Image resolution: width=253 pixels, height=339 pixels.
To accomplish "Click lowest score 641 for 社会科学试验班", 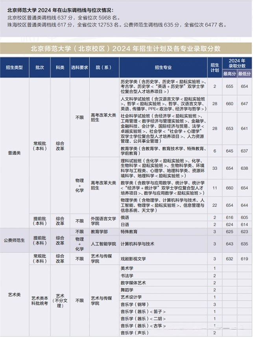I will coord(244,128).
